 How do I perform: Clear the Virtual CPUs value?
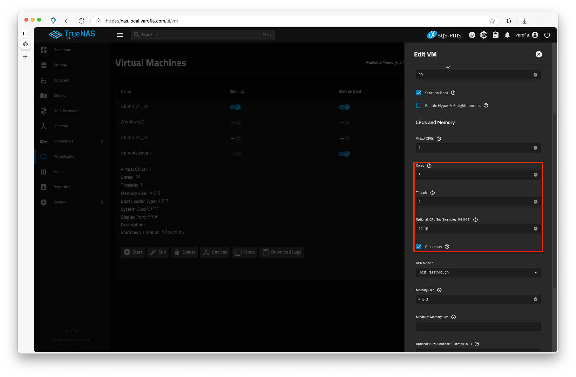tap(536, 148)
